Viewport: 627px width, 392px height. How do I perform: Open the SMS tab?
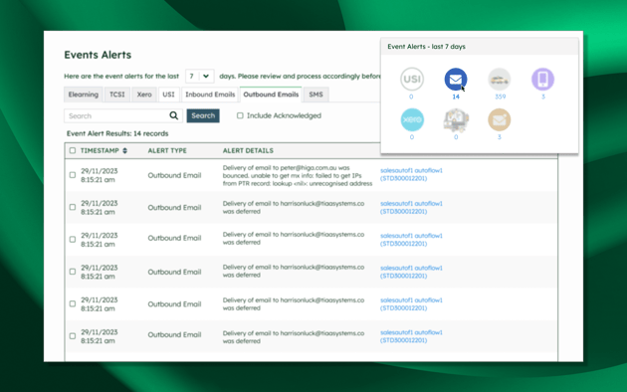315,95
